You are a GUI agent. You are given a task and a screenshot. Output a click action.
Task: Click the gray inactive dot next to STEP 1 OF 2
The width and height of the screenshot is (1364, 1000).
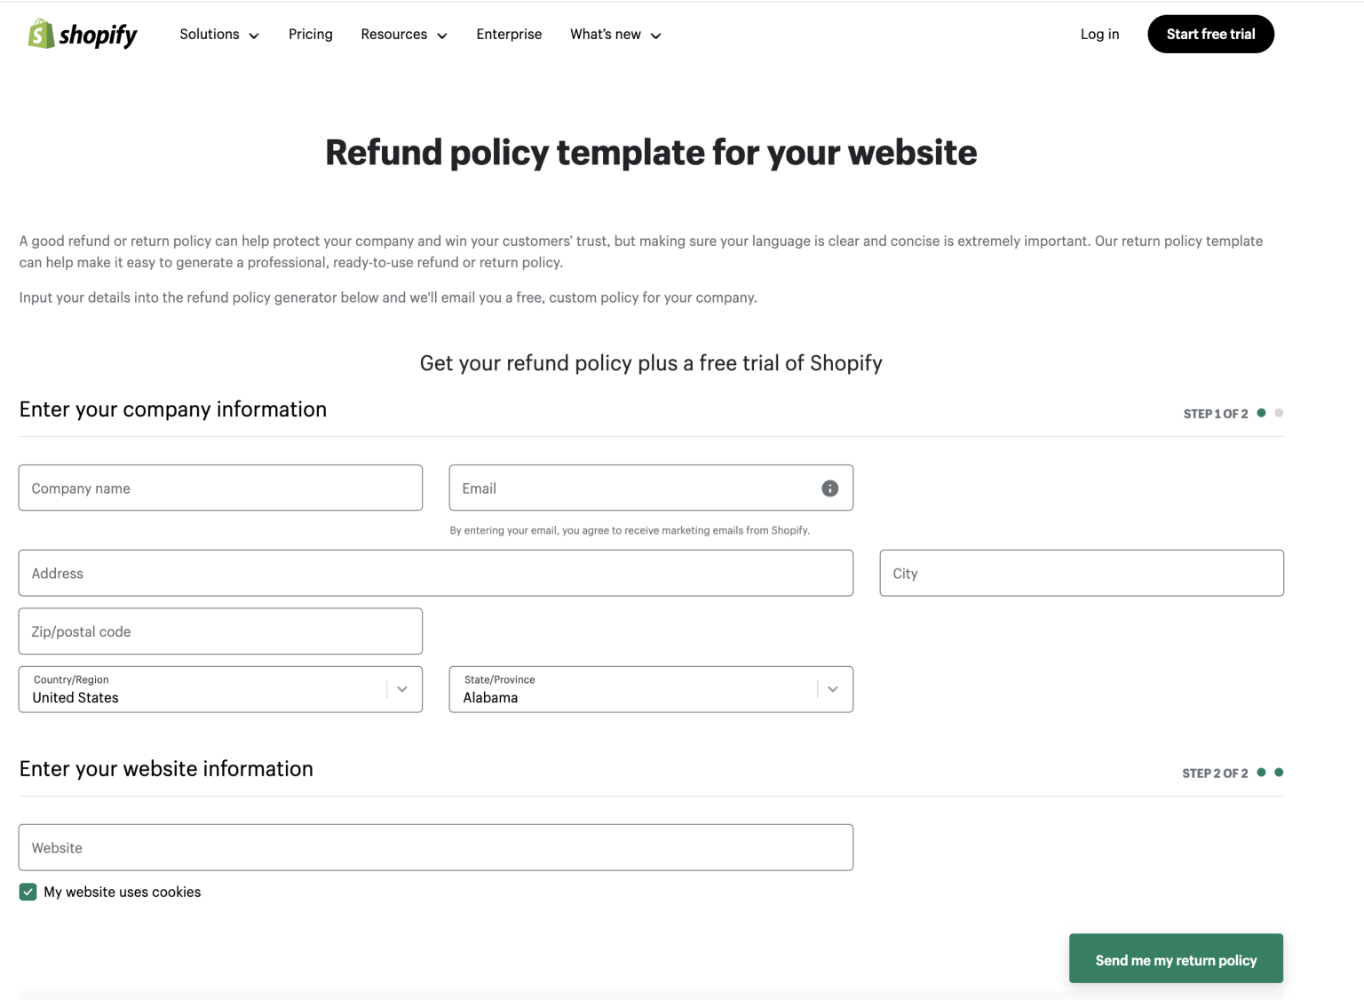(x=1279, y=413)
